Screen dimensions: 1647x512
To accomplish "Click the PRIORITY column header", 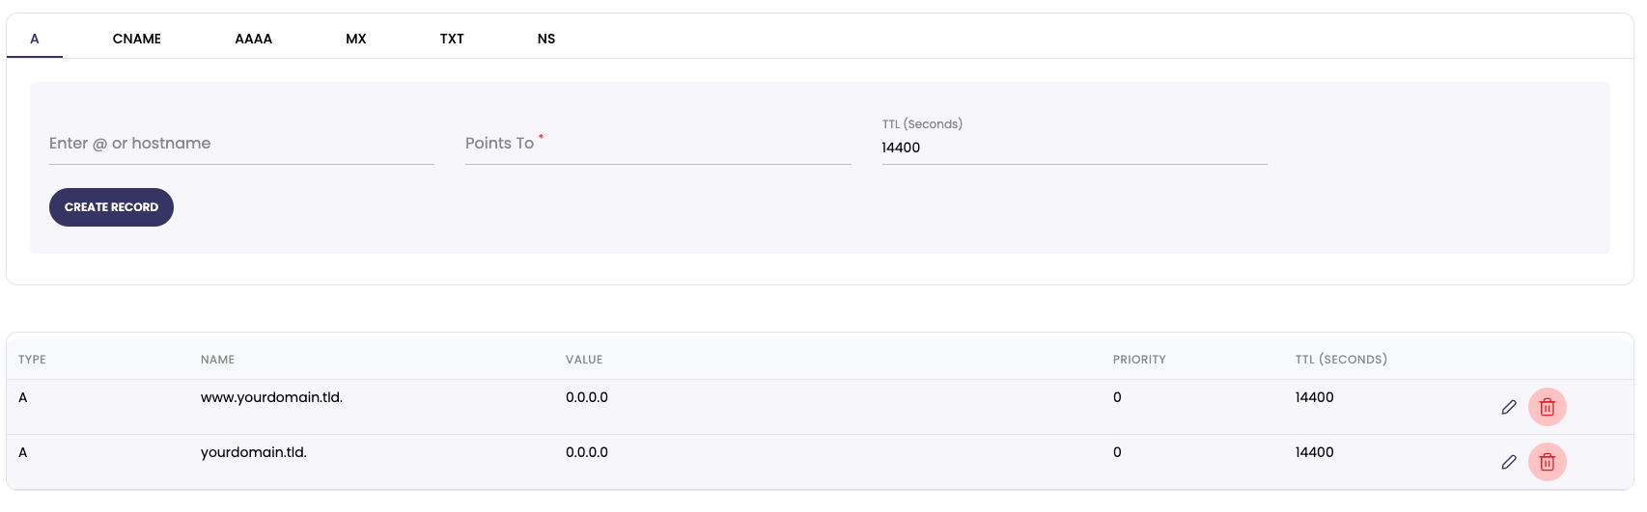I will click(x=1139, y=360).
